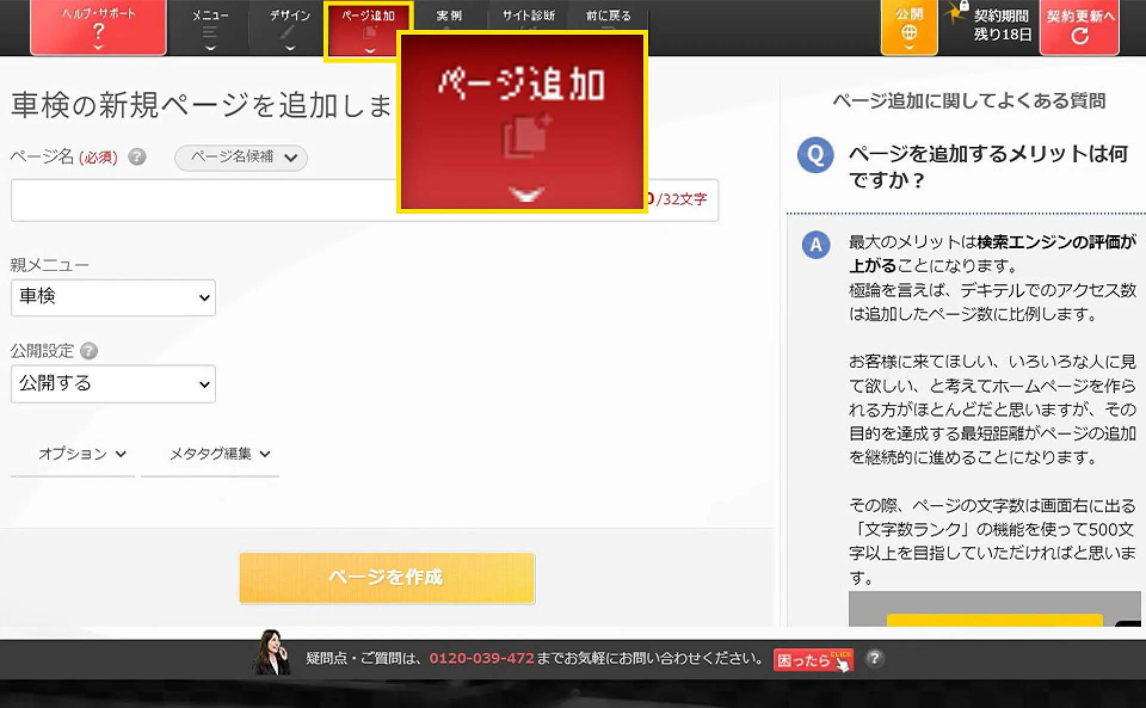Open the デザイン toolbar menu
Viewport: 1146px width, 708px height.
point(289,27)
